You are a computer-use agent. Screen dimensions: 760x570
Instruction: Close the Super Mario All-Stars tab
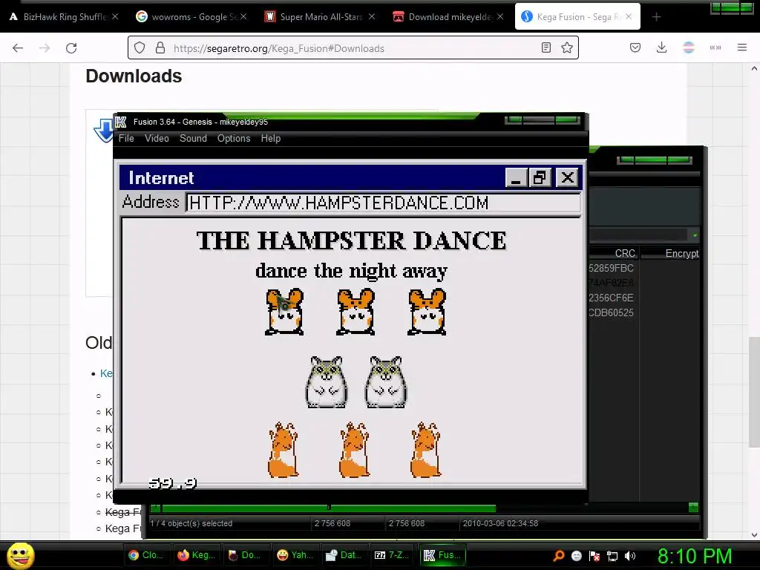(x=372, y=16)
